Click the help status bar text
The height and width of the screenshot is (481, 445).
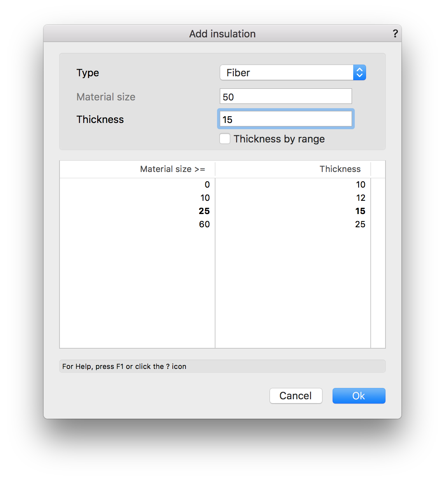click(x=124, y=367)
